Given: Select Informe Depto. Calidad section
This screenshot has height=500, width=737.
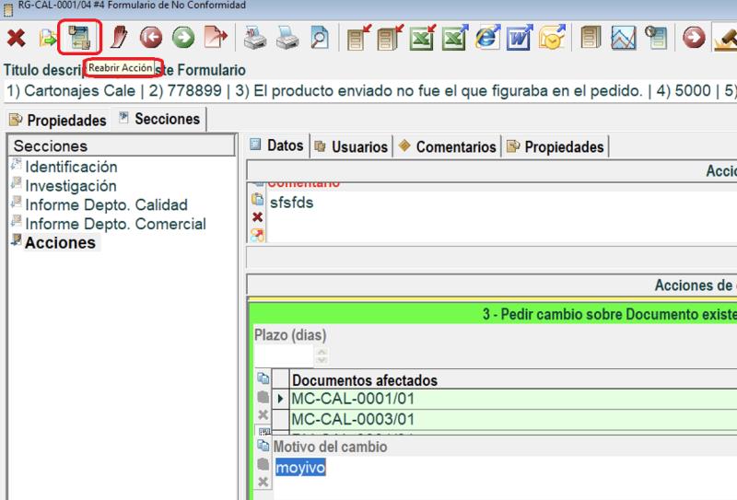Looking at the screenshot, I should (x=106, y=204).
